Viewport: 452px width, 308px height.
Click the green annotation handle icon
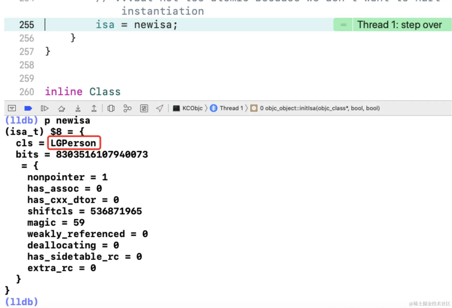(343, 25)
